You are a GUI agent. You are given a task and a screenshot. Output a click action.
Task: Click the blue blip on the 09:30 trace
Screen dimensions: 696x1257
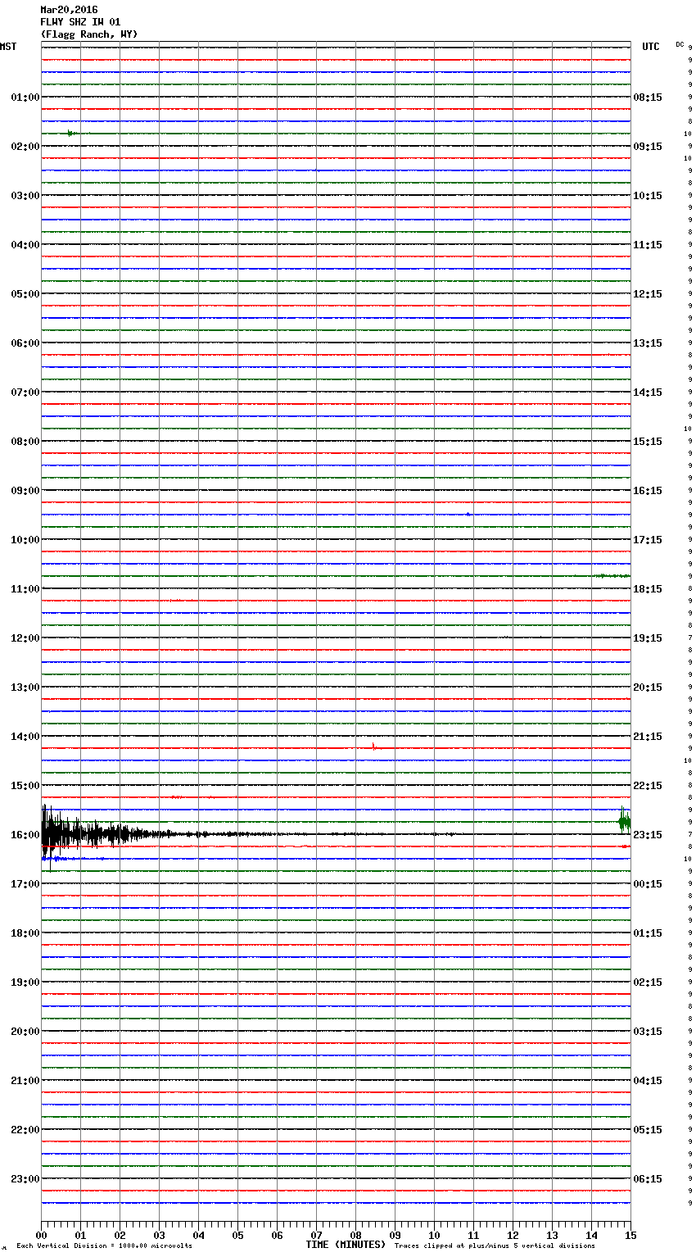[x=468, y=514]
